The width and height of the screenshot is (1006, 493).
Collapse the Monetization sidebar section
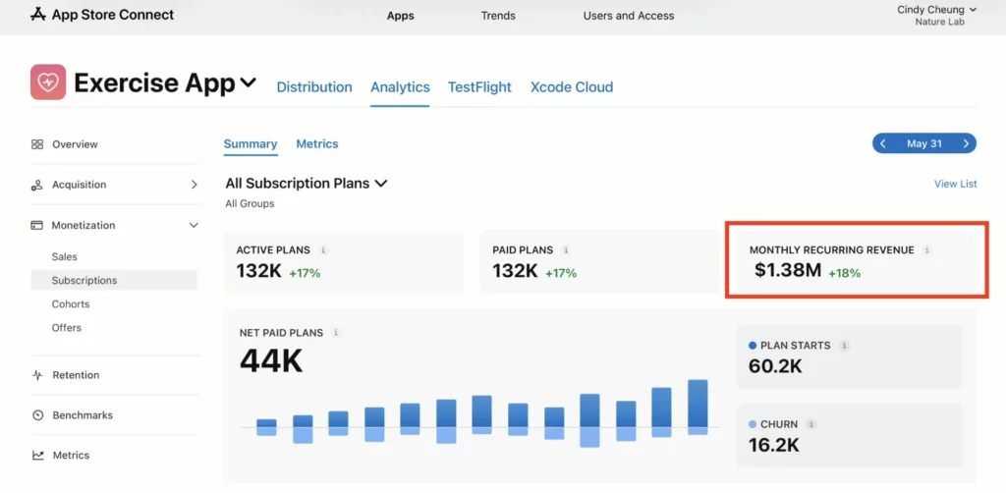194,225
